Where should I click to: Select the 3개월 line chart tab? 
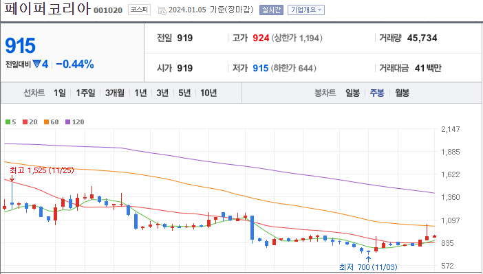(x=115, y=93)
